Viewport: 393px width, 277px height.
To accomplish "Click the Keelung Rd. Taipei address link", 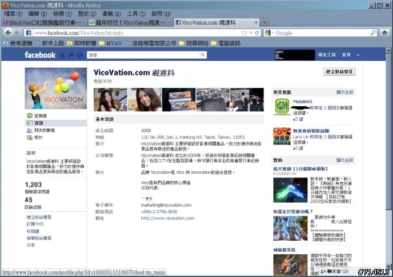I will [x=193, y=137].
